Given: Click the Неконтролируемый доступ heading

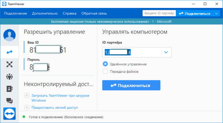Looking at the screenshot, I should (58, 84).
